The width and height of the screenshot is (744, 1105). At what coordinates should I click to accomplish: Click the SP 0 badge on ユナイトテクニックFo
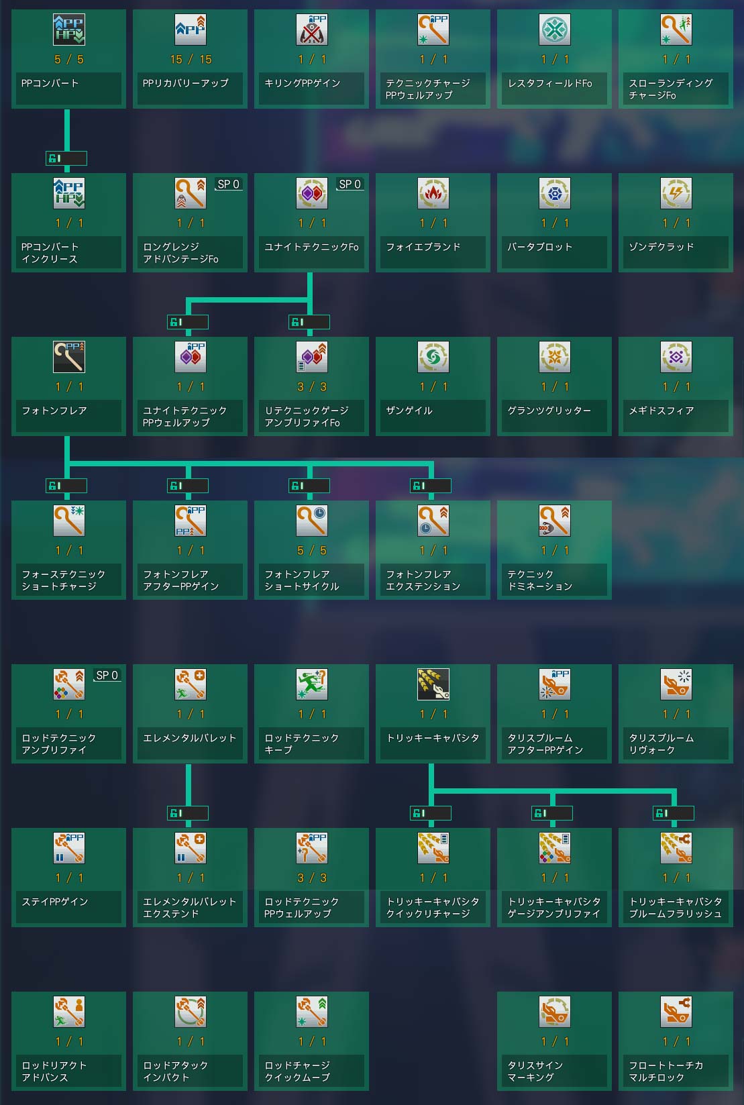point(350,184)
